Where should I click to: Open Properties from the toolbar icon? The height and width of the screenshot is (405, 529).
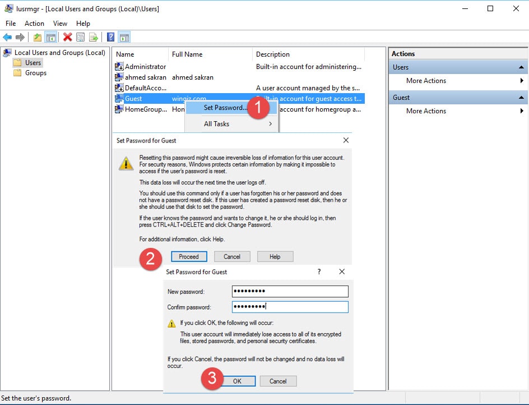click(81, 38)
